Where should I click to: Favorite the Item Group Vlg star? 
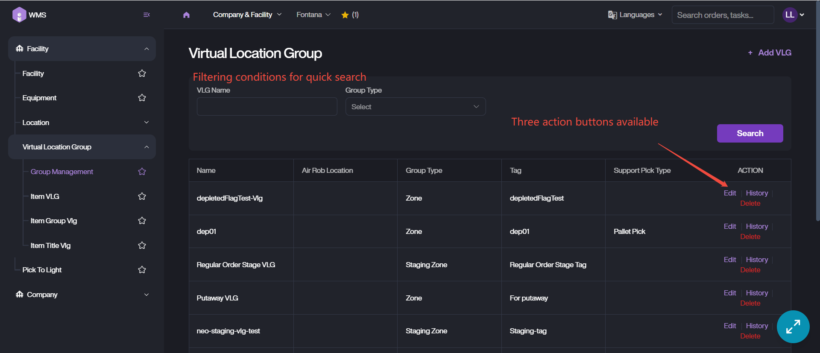point(142,221)
